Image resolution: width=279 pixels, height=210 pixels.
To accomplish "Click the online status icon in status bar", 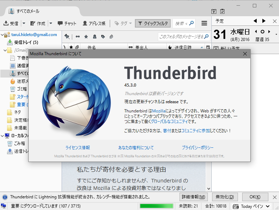I will (x=4, y=206).
